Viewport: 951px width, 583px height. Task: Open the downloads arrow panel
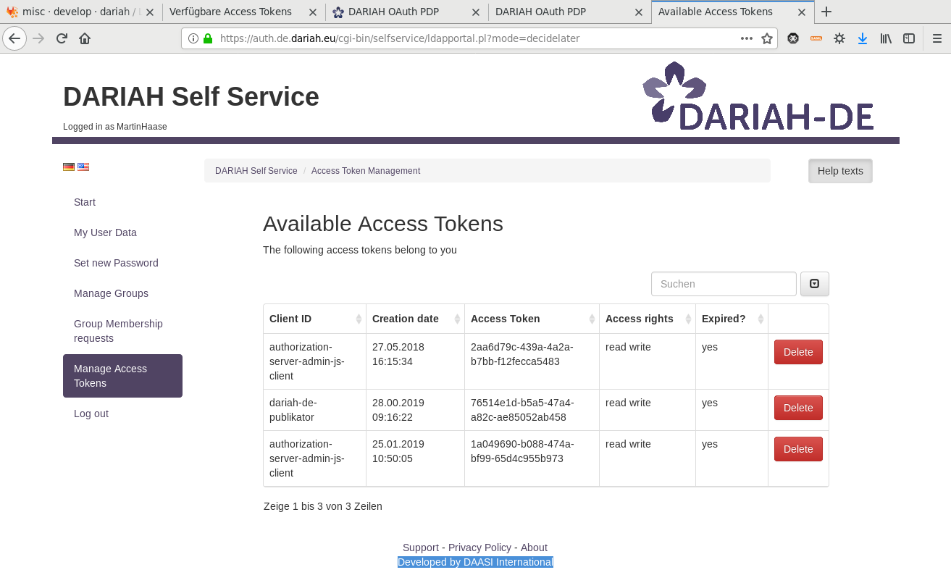(863, 38)
